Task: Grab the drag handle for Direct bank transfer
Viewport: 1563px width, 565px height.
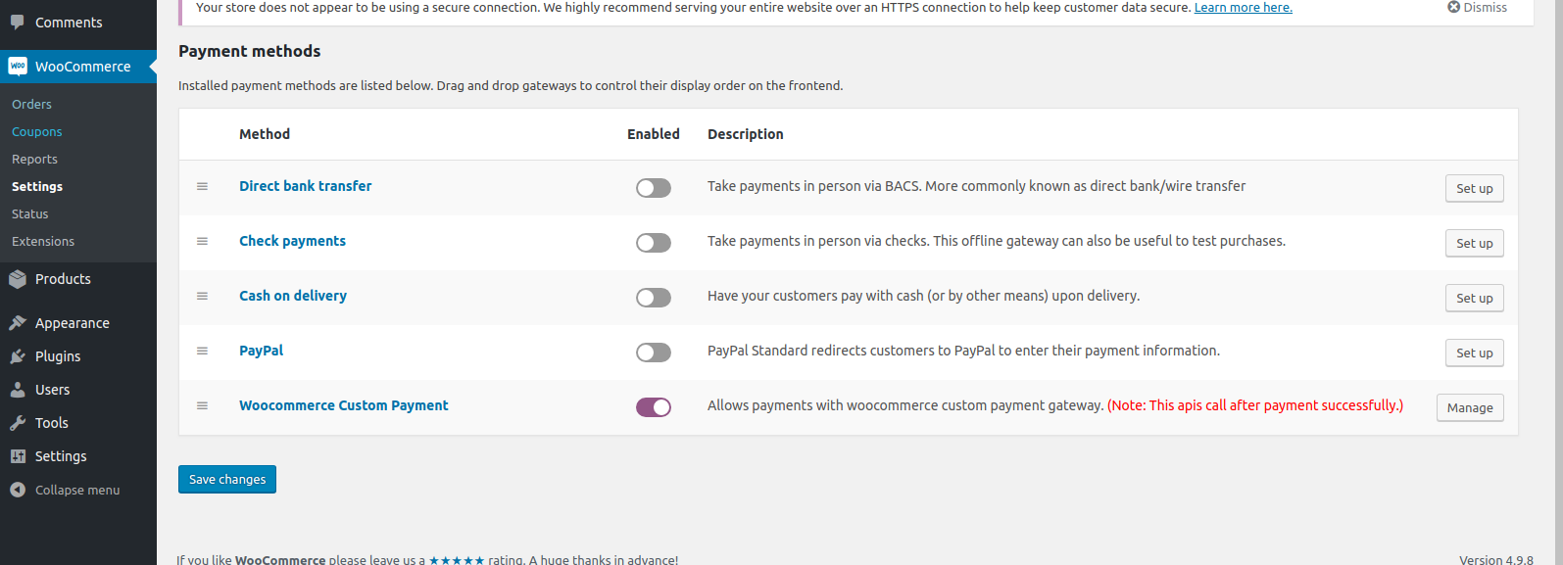Action: point(202,186)
